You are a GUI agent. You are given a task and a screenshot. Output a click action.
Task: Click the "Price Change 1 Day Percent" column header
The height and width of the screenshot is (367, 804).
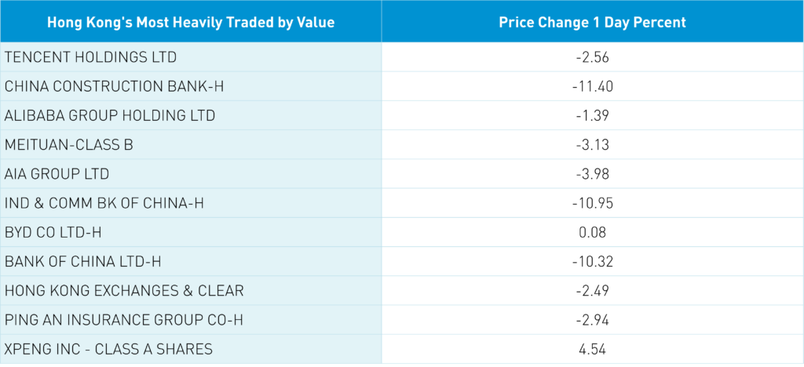(592, 22)
